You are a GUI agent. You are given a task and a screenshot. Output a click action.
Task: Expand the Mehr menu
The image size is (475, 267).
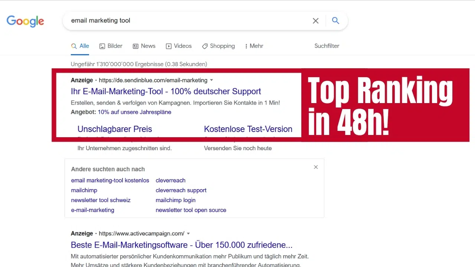pyautogui.click(x=254, y=46)
